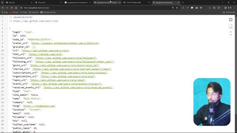This screenshot has height=133, width=237.
Task: Open the All Bookmarks folder
Action: [x=229, y=12]
